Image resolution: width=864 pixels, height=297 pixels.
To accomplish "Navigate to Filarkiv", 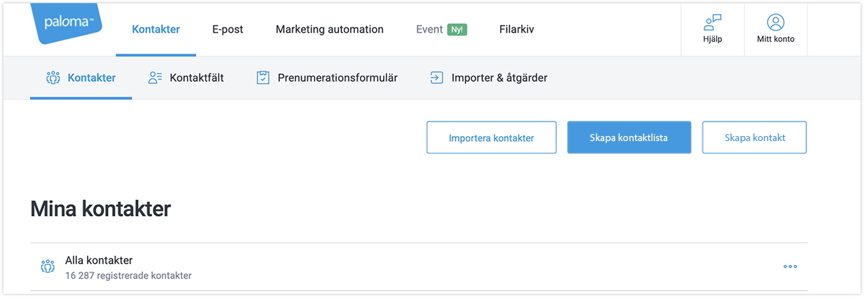I will click(516, 29).
